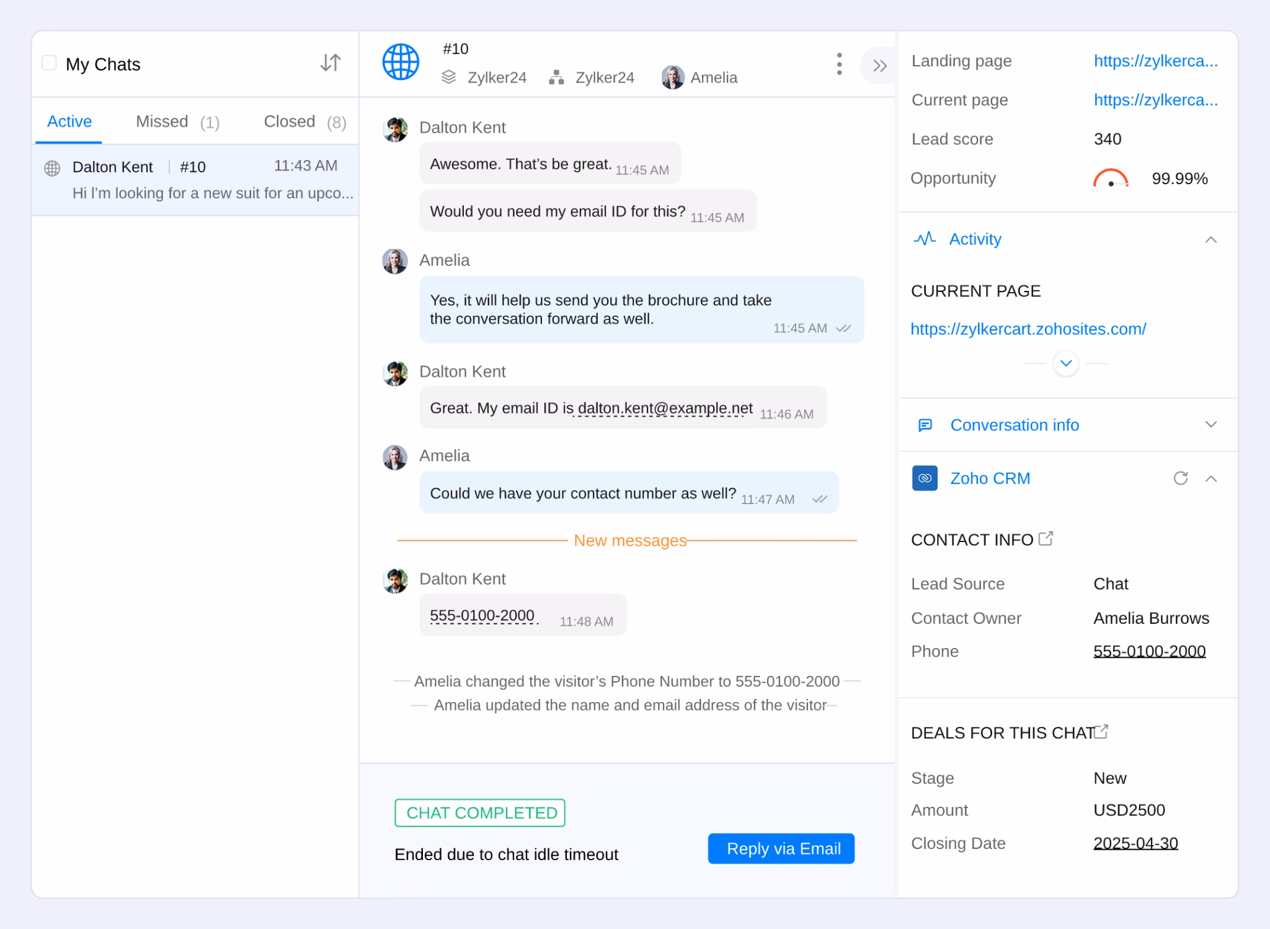Collapse the Zoho CRM section chevron
This screenshot has width=1270, height=929.
[1210, 479]
